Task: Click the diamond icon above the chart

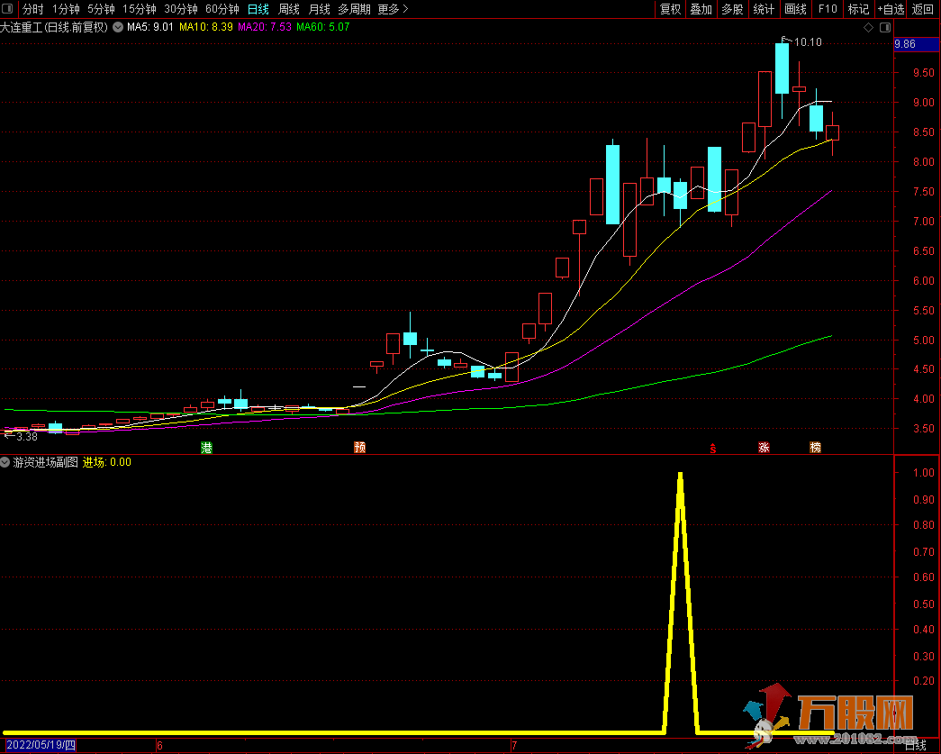Action: (868, 28)
